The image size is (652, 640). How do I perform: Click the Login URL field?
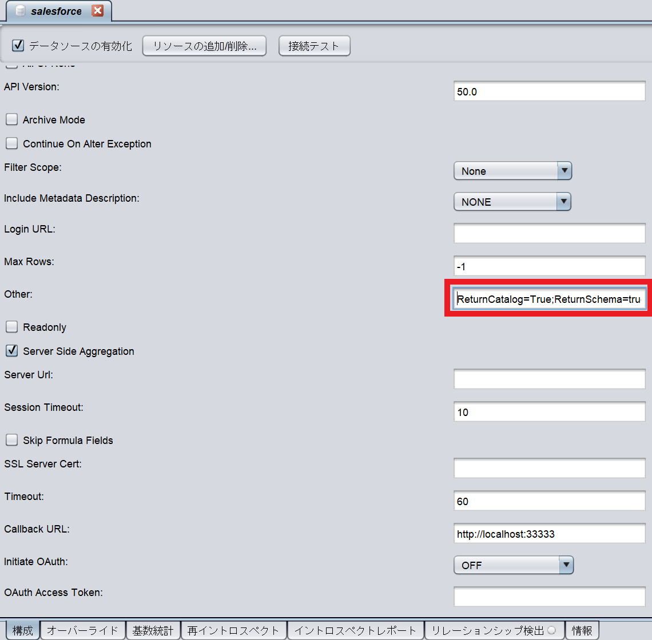(x=549, y=233)
